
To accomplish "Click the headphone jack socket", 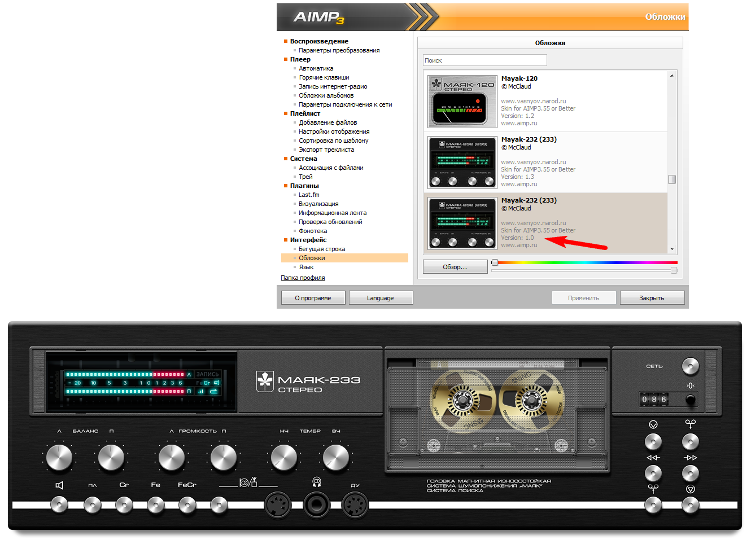I will click(316, 504).
